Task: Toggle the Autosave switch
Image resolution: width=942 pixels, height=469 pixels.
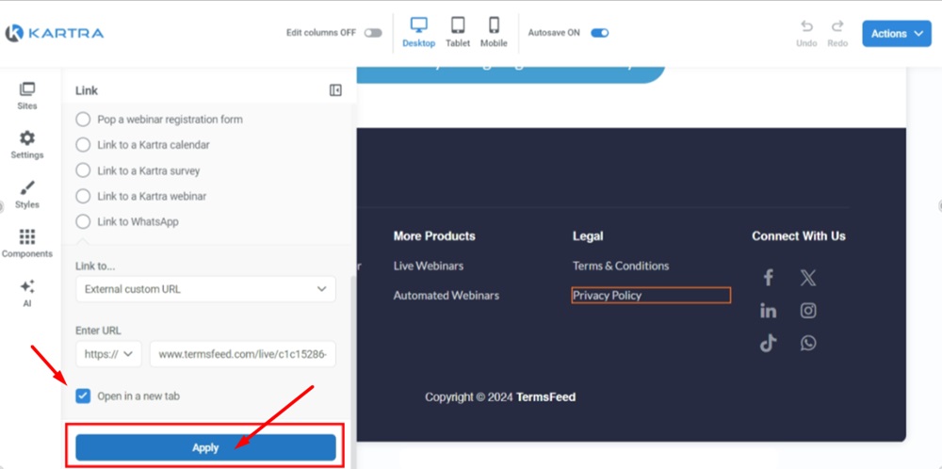Action: pos(599,33)
